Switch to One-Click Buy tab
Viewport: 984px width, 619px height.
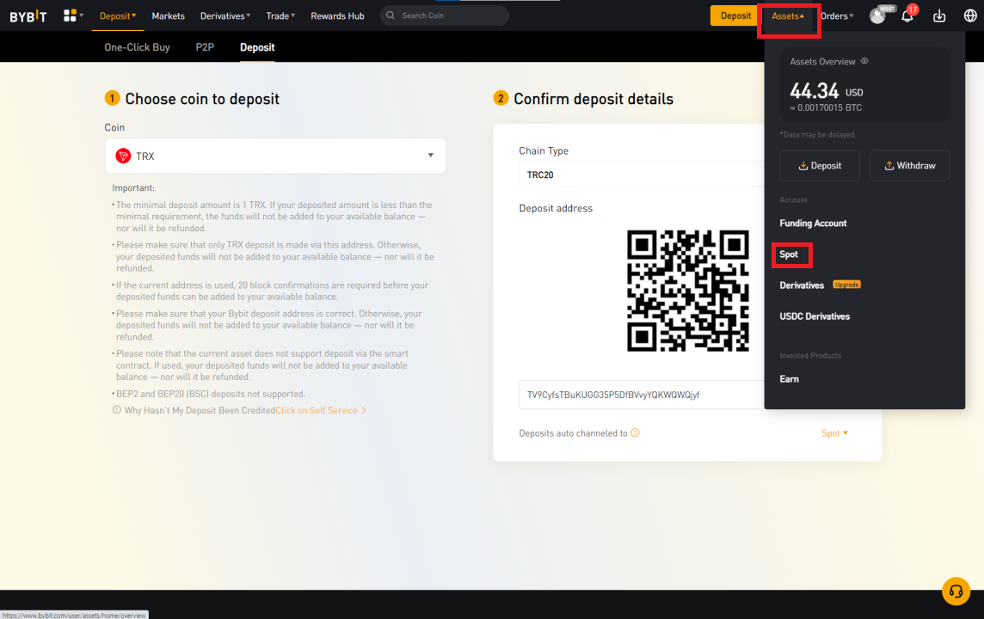(x=137, y=47)
